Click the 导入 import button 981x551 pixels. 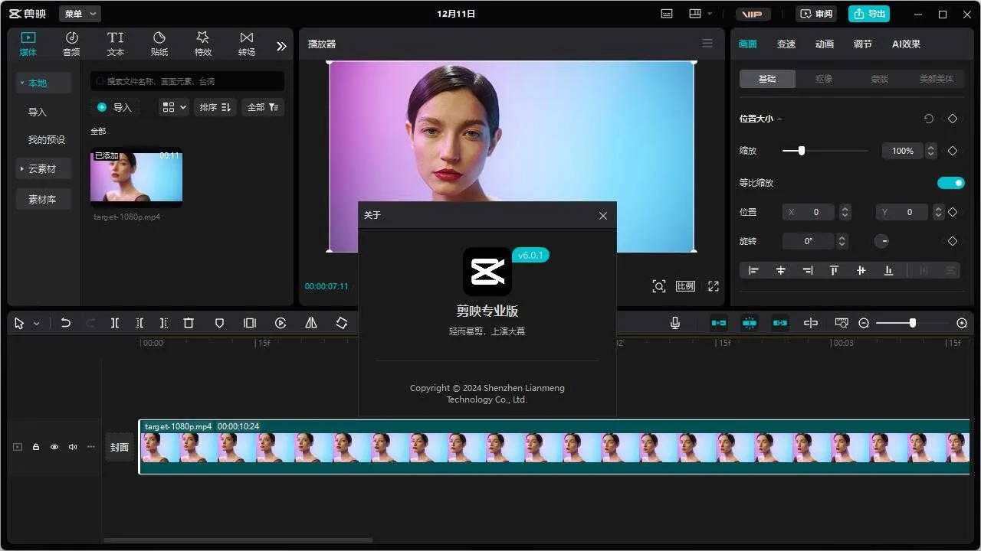coord(115,107)
